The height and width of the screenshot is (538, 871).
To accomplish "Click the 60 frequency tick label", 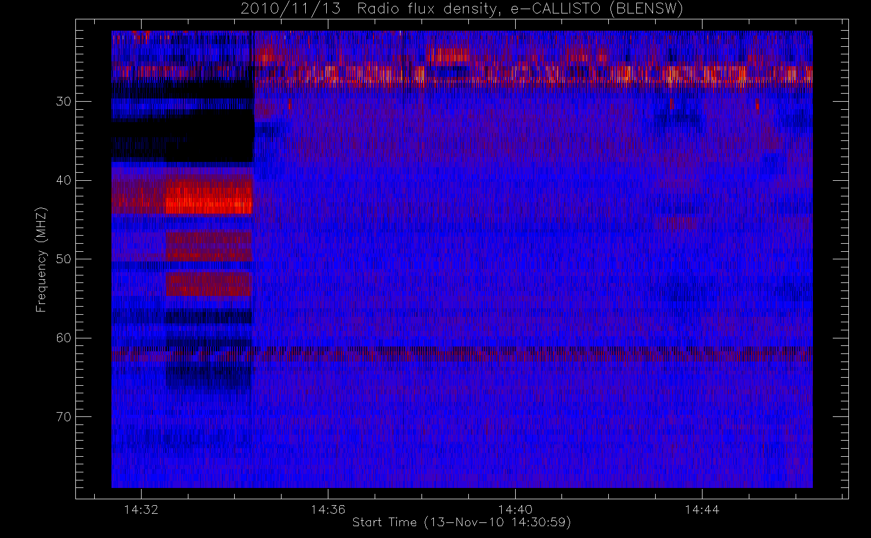I will pos(64,338).
